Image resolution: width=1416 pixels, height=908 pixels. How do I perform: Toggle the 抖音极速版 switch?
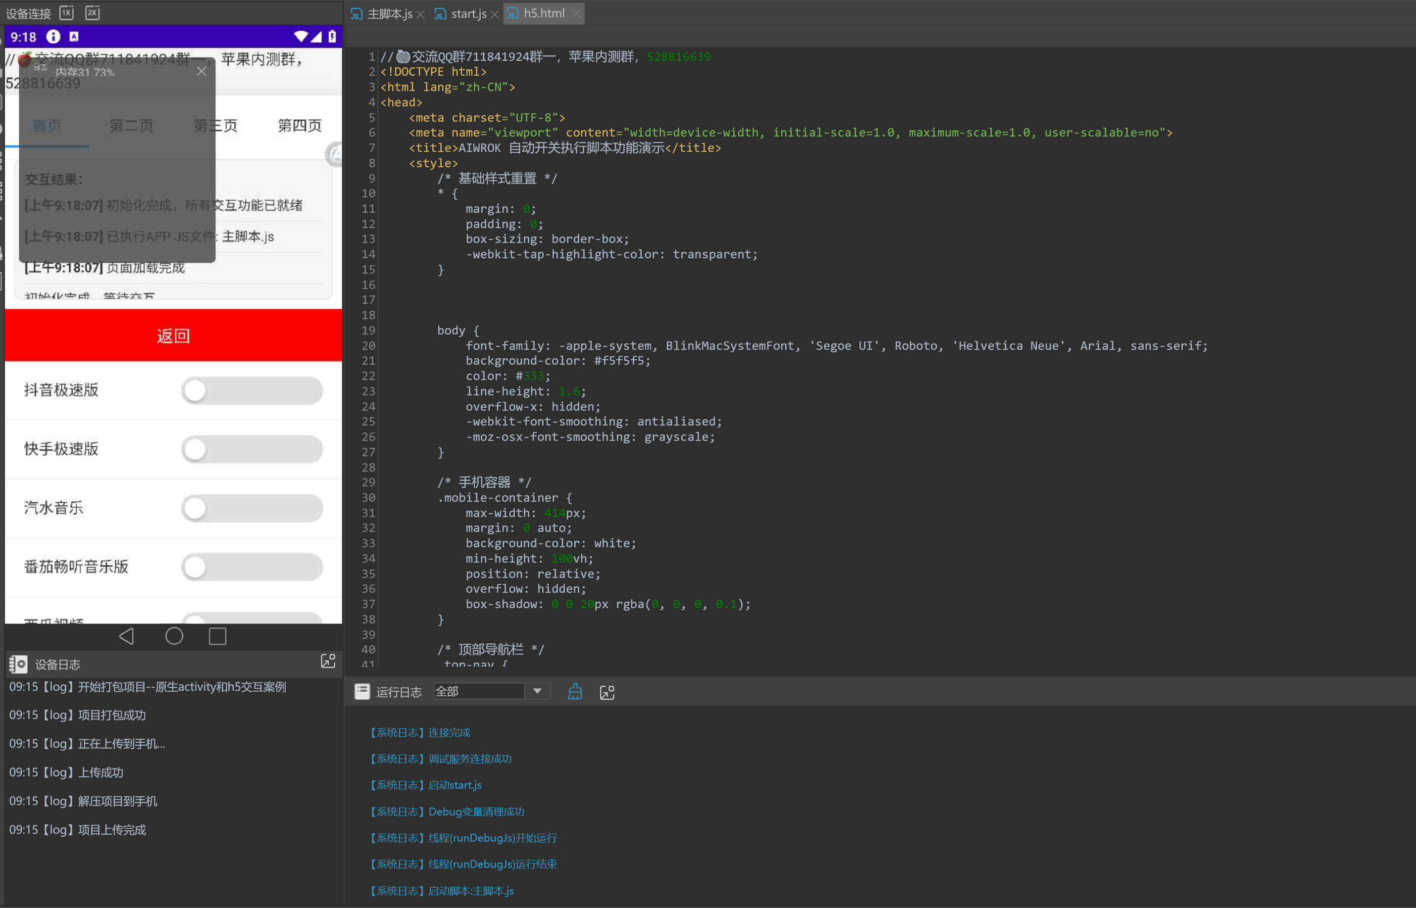tap(252, 390)
